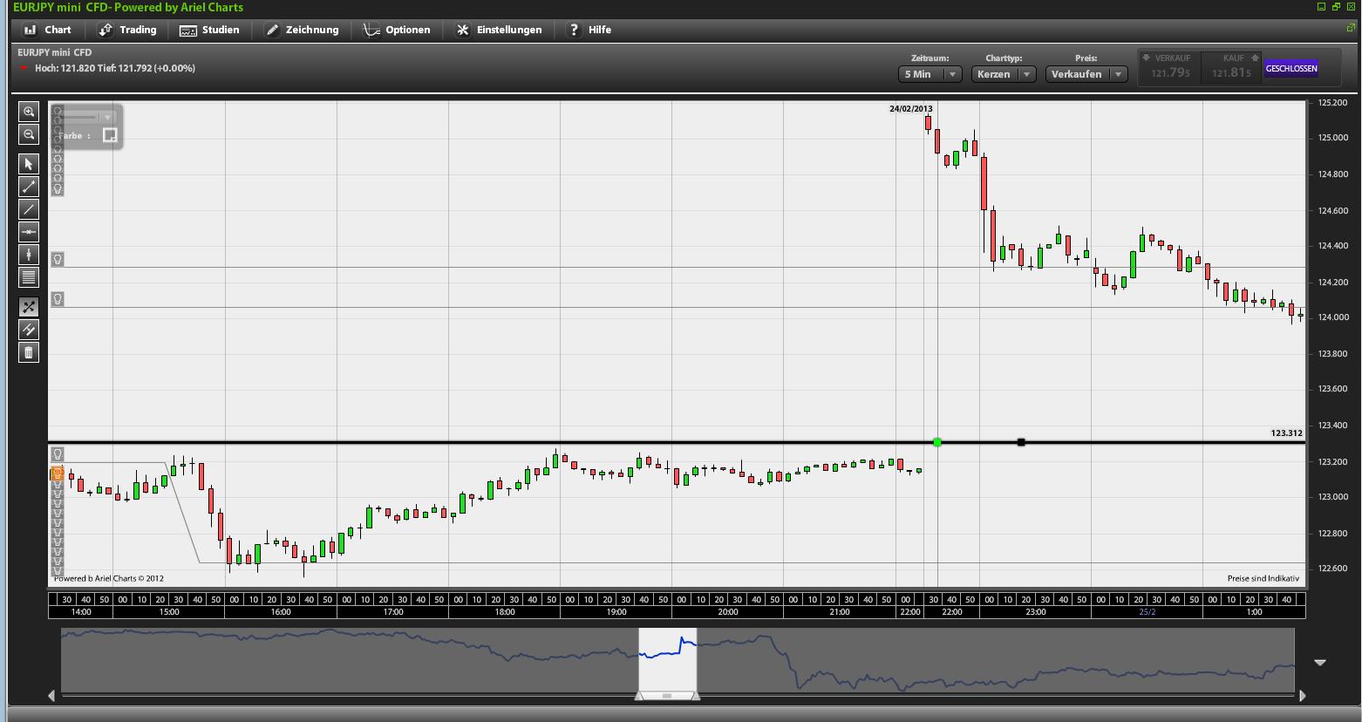The image size is (1362, 722).
Task: Open the Zeichnung menu
Action: click(302, 30)
